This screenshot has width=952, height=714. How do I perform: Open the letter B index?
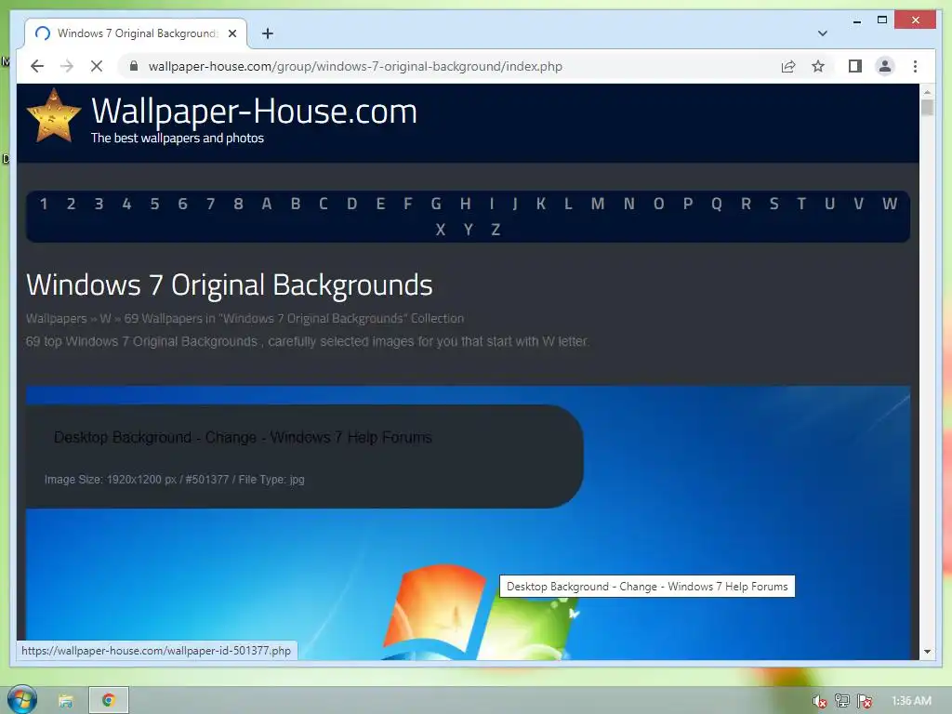pos(296,204)
